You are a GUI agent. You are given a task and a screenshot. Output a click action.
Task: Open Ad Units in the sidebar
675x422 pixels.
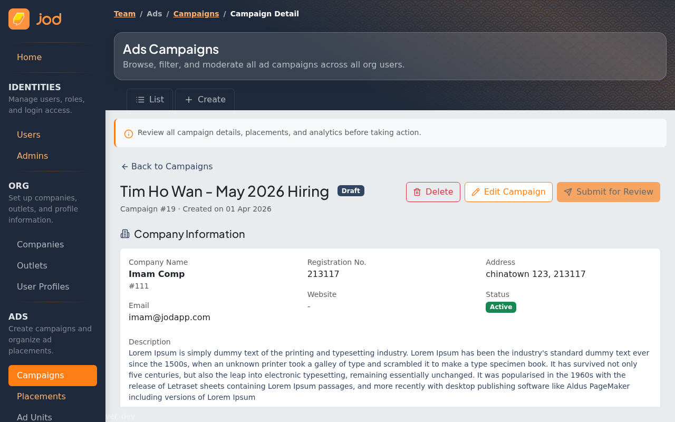(34, 417)
